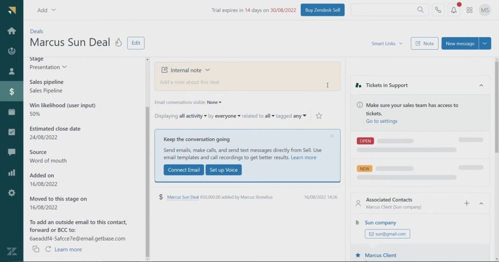Open the MS user profile avatar
Image resolution: width=499 pixels, height=262 pixels.
coord(485,10)
